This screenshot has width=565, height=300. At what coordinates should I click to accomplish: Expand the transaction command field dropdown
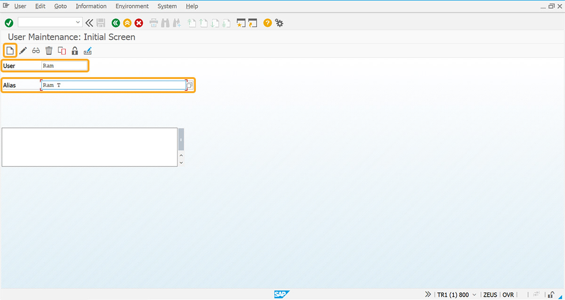(78, 23)
